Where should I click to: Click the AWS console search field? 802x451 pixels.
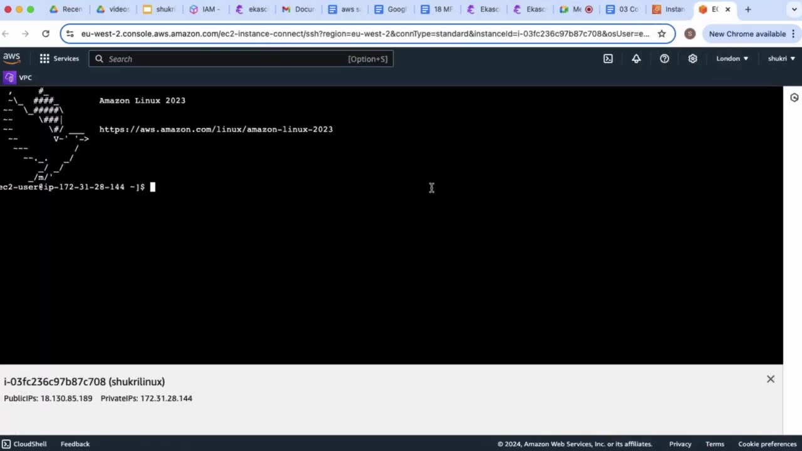click(x=241, y=59)
